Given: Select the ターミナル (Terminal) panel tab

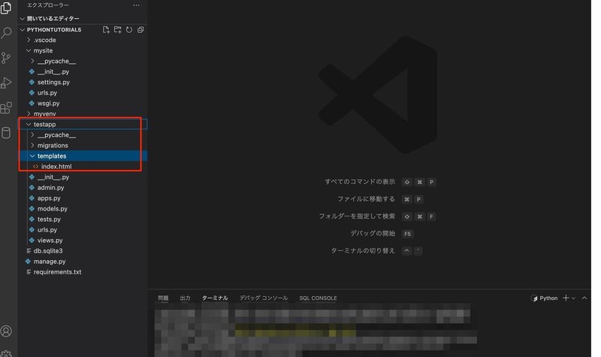Looking at the screenshot, I should pyautogui.click(x=215, y=298).
